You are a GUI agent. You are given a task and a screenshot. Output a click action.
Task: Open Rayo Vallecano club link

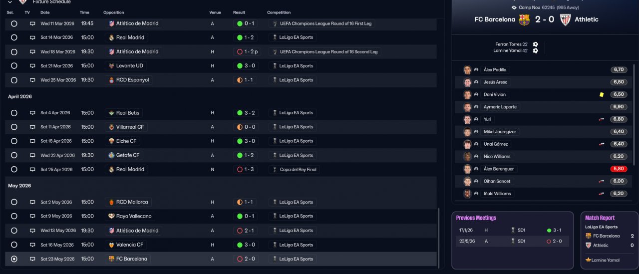pyautogui.click(x=134, y=216)
